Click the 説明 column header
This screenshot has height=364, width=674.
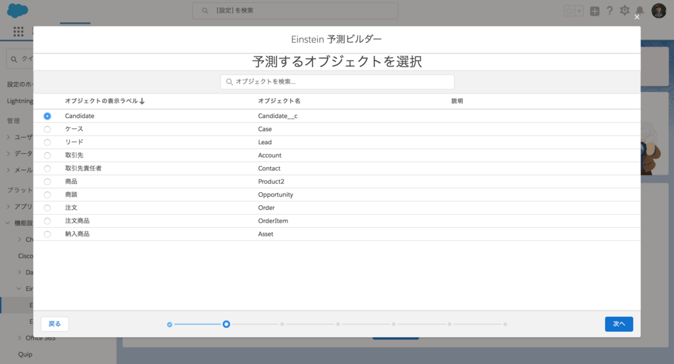tap(457, 101)
